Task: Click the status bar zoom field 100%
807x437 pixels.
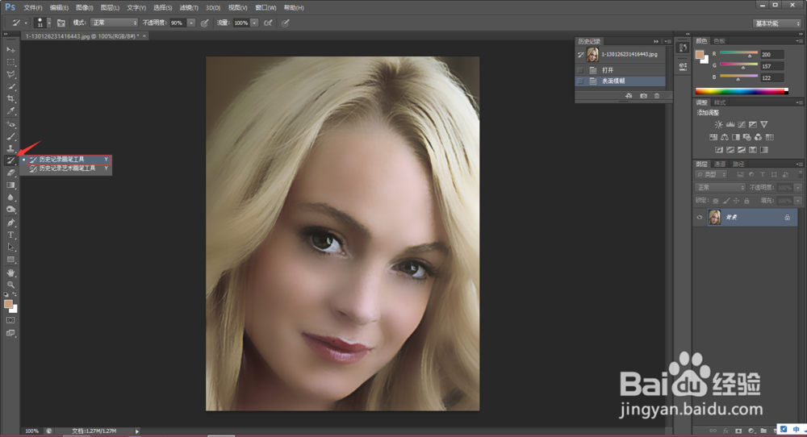Action: pos(32,431)
